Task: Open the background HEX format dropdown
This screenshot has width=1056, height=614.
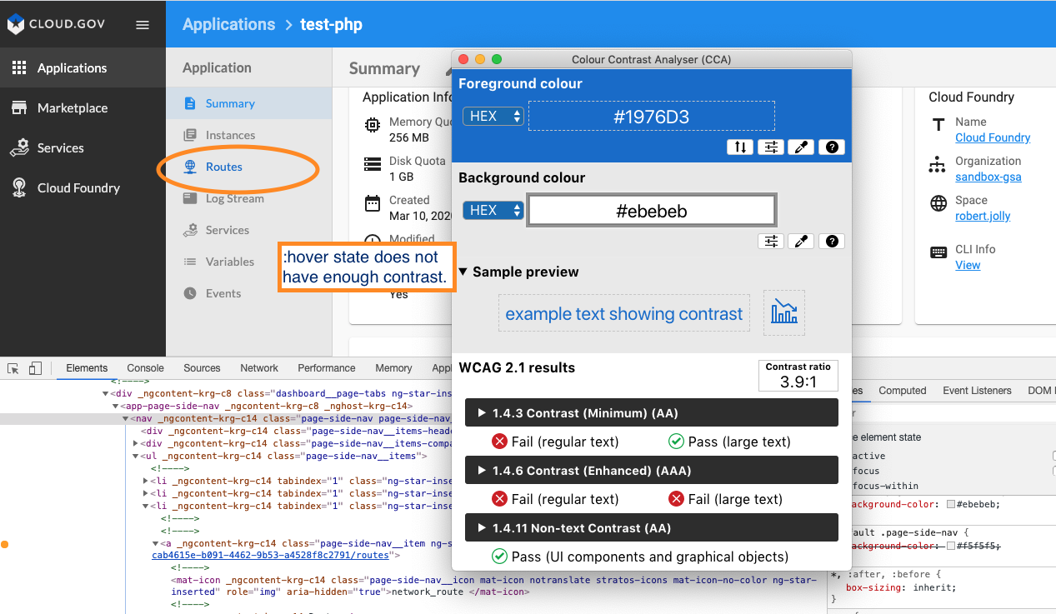Action: click(493, 211)
